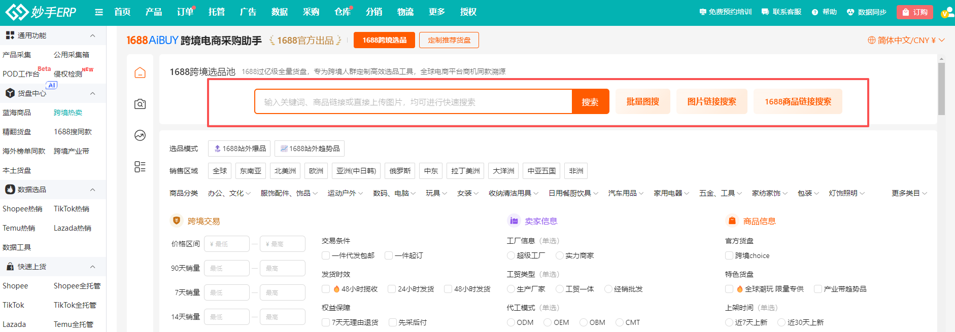955x332 pixels.
Task: Open the 产品 top menu
Action: pos(154,12)
